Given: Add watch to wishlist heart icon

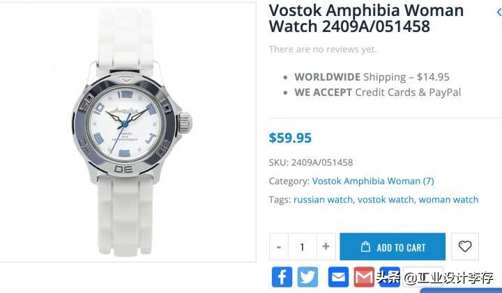Looking at the screenshot, I should (x=465, y=246).
